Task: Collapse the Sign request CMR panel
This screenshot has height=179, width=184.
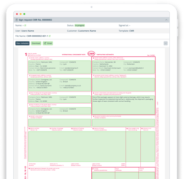Action: click(x=166, y=20)
